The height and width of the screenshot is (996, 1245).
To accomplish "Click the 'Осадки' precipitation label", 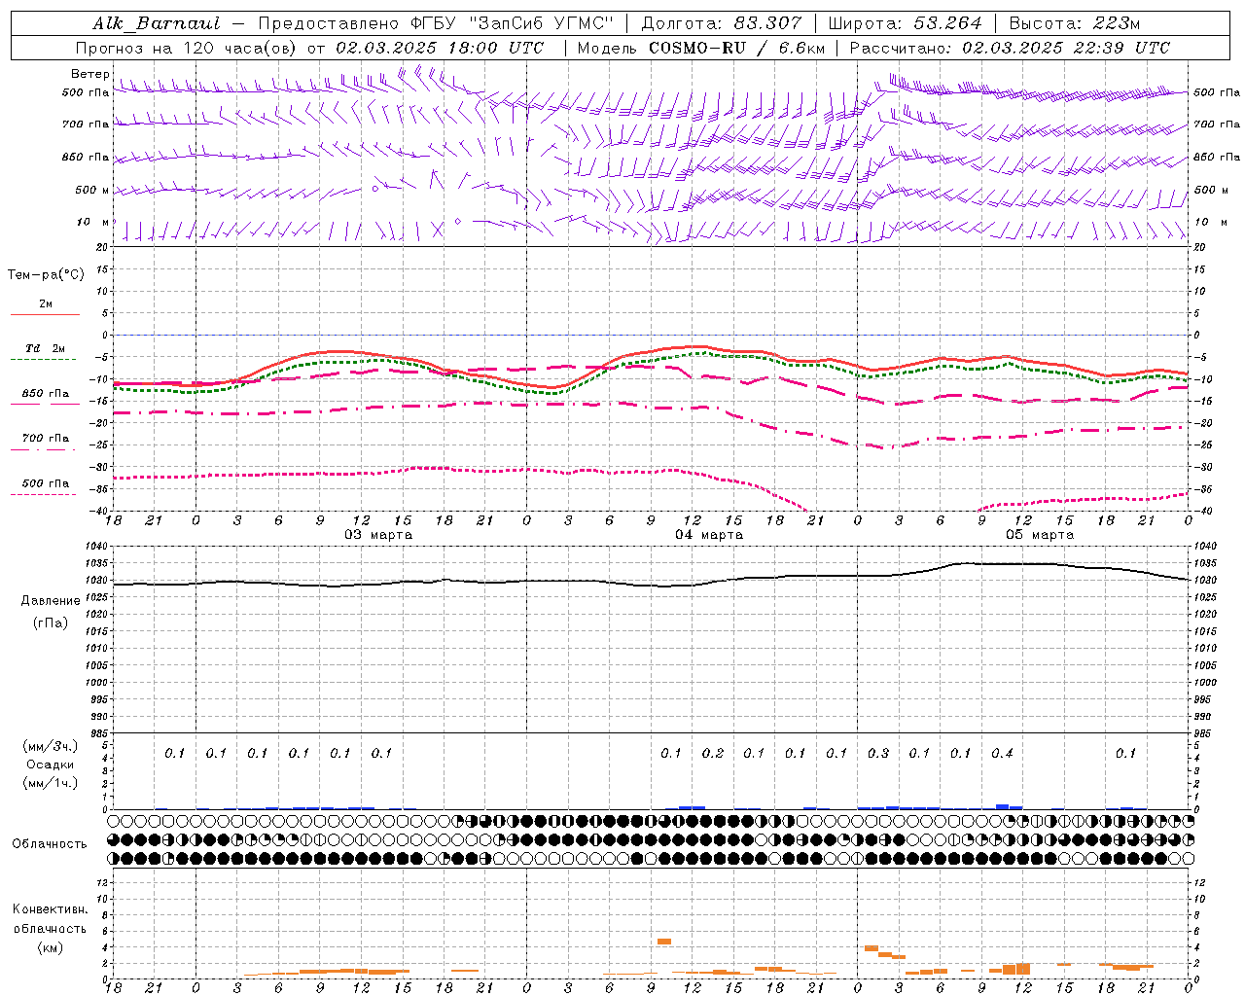I will pyautogui.click(x=51, y=765).
